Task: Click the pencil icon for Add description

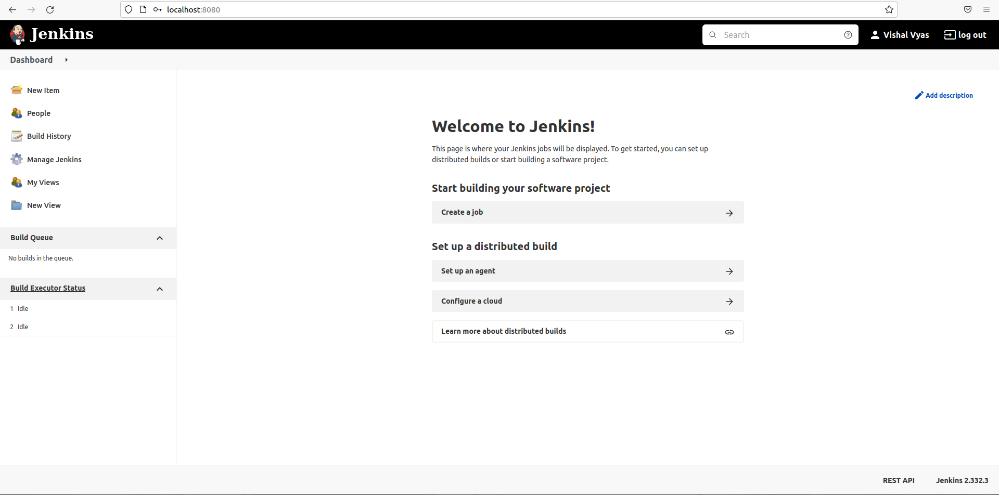Action: coord(919,95)
